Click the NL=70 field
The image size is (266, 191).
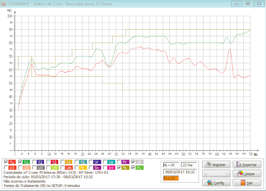pyautogui.click(x=171, y=165)
